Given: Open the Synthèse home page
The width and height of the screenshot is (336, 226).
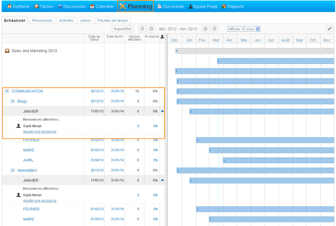Looking at the screenshot, I should pyautogui.click(x=18, y=7).
